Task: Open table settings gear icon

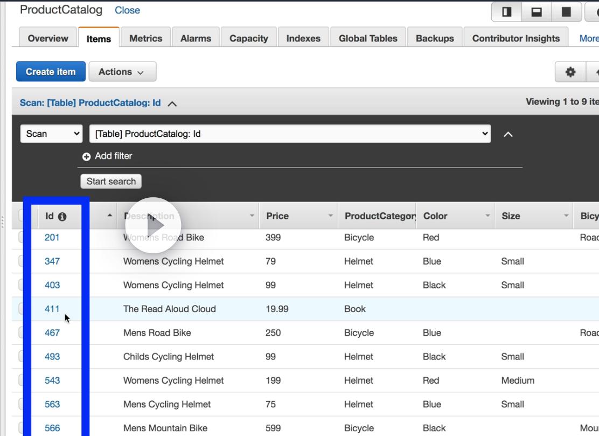Action: click(570, 72)
